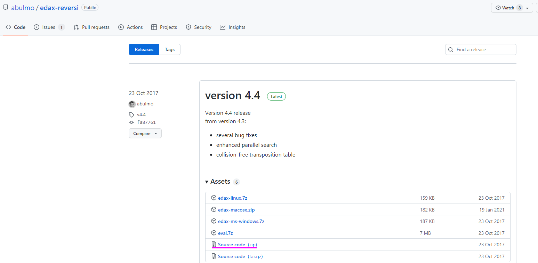The width and height of the screenshot is (538, 263).
Task: Click the 'several bug fixes' list item
Action: click(236, 135)
